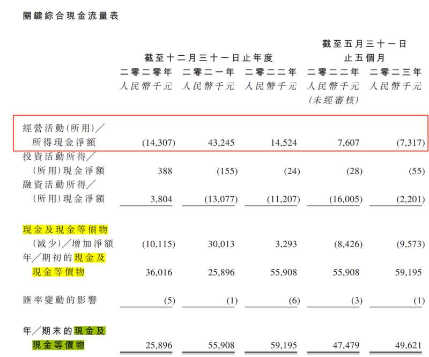429x357 pixels.
Task: Select label 所得現金淨額
Action: point(64,142)
